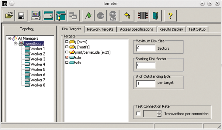The height and width of the screenshot is (130, 222).
Task: Check /mnt/barracuda [ext3] target
Action: [x=67, y=52]
